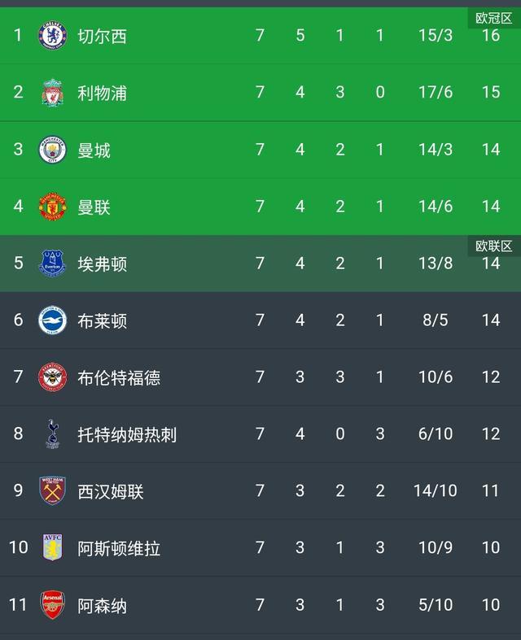Open team page for 利物浦

click(102, 93)
